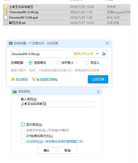Click the disabled 加密文件名(N) checkbox
The width and height of the screenshot is (138, 163).
click(23, 130)
